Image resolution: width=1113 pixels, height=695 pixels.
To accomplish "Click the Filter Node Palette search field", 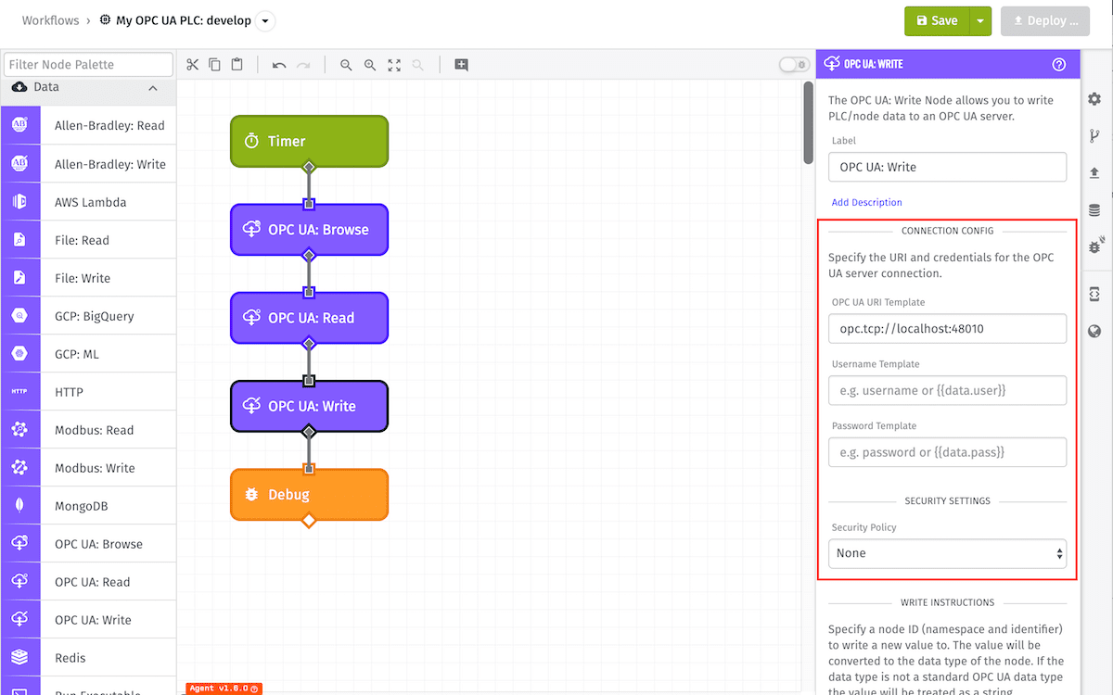I will pyautogui.click(x=88, y=65).
